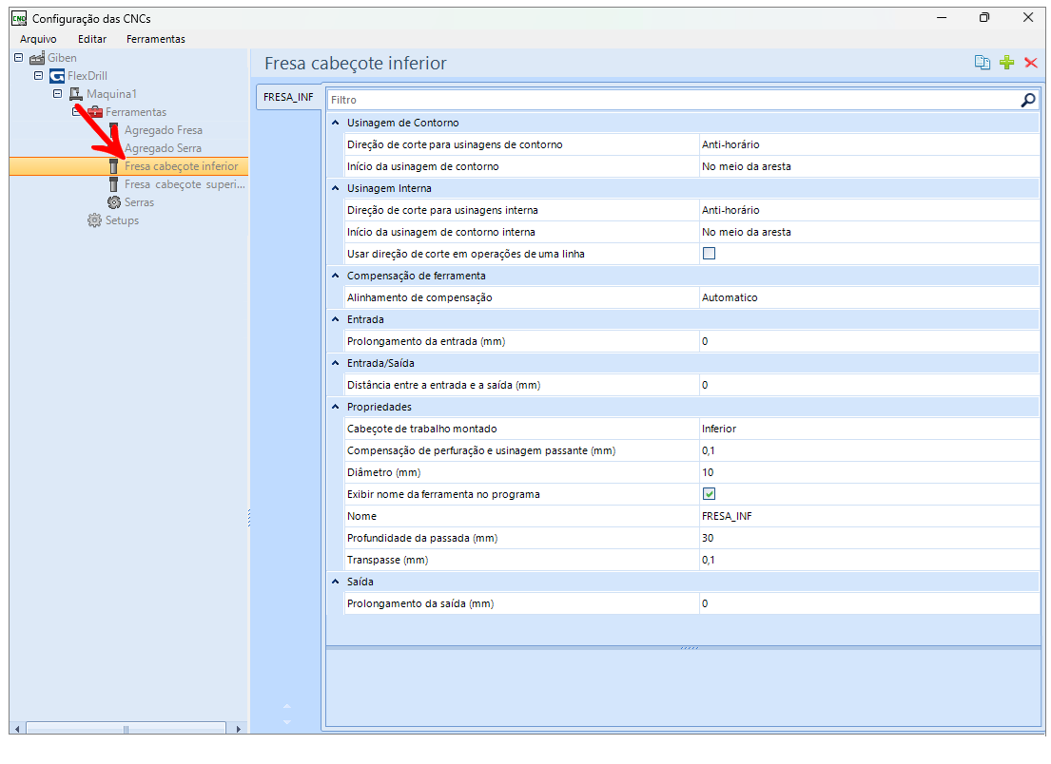Image resolution: width=1051 pixels, height=764 pixels.
Task: Click the red X delete icon
Action: pyautogui.click(x=1031, y=63)
